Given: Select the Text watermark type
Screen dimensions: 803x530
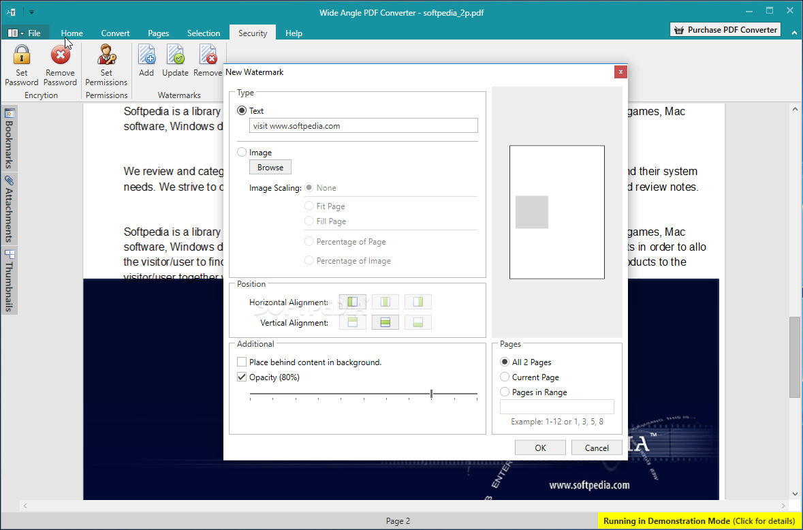Looking at the screenshot, I should pos(242,110).
